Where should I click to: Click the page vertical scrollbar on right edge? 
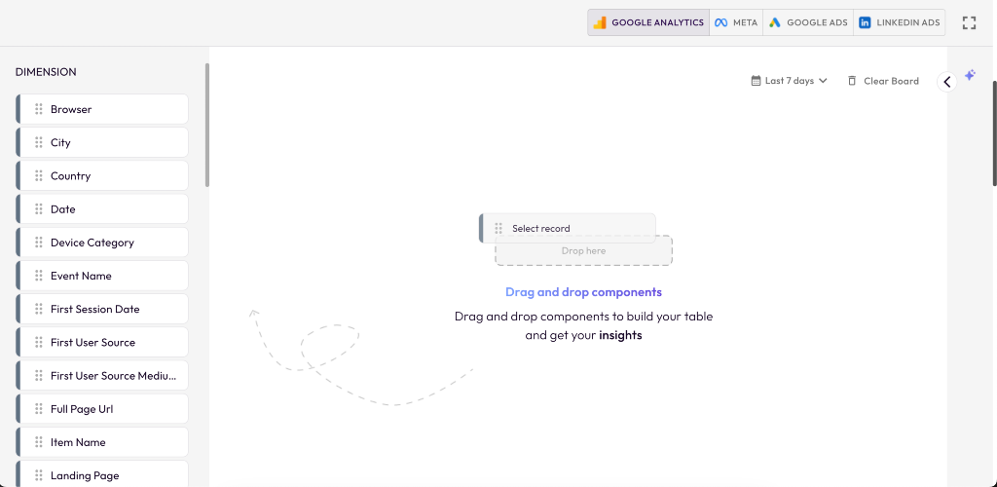(x=994, y=133)
